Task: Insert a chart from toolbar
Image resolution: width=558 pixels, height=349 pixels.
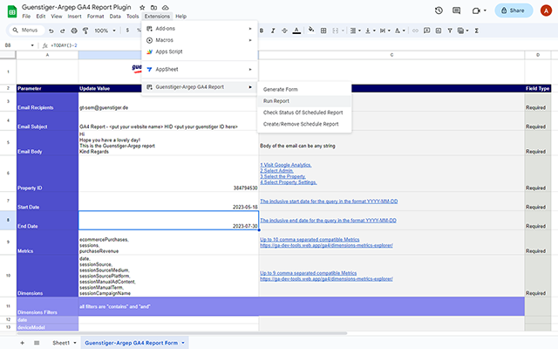Action: (x=439, y=31)
